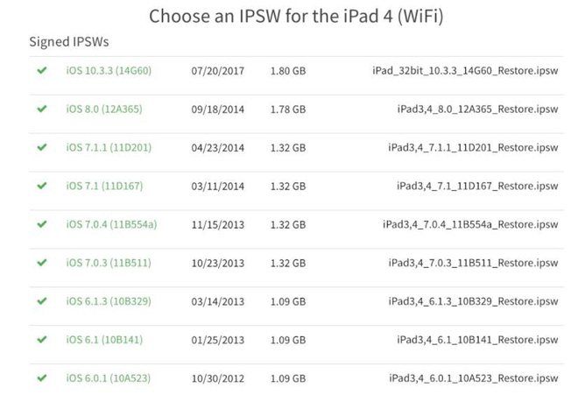This screenshot has width=578, height=395.
Task: Select the iOS 8.0 (12A365) firmware link
Action: coord(104,109)
